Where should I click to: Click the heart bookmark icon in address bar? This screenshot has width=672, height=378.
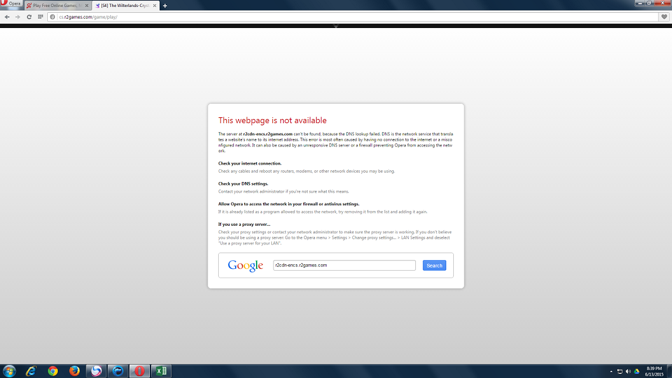[664, 17]
